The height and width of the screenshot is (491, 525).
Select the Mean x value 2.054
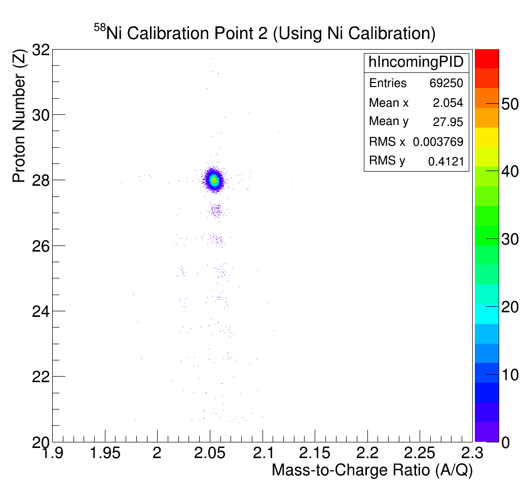pyautogui.click(x=447, y=103)
